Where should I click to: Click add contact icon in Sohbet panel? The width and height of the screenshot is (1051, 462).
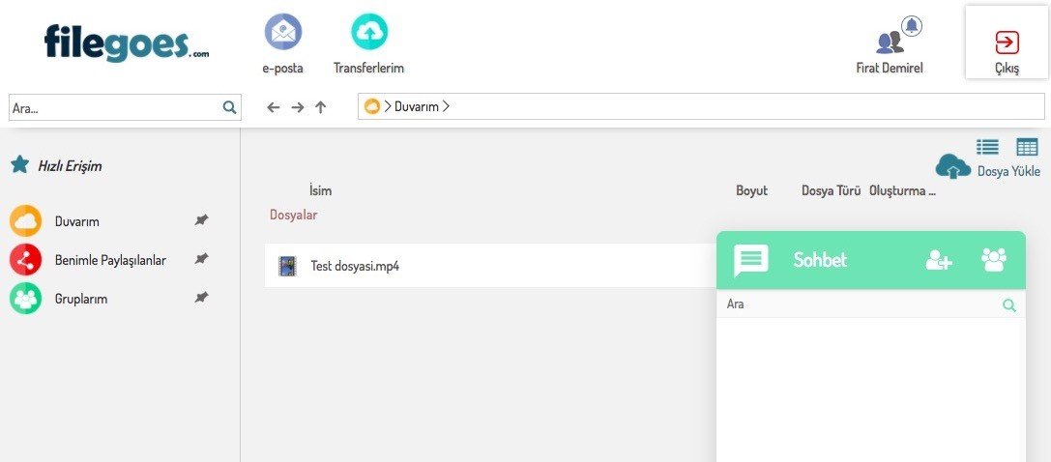939,260
